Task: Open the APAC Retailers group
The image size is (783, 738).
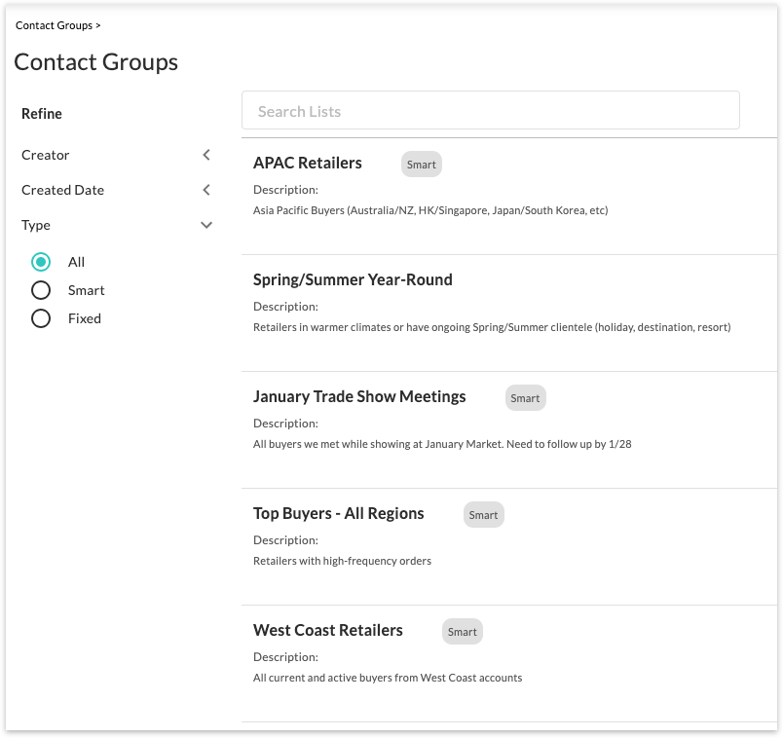Action: tap(307, 163)
